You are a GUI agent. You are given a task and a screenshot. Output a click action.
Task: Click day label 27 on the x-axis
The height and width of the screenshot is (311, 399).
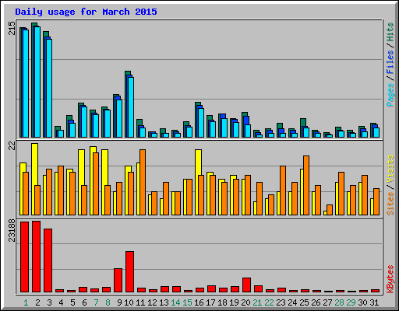coord(327,302)
